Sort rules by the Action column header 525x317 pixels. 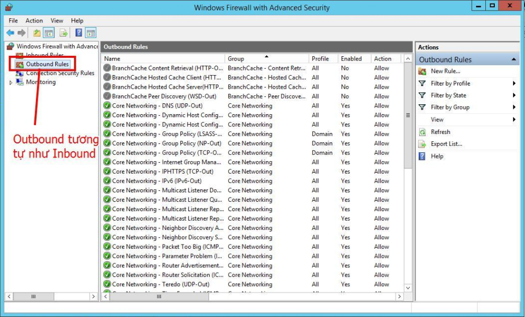click(x=386, y=58)
